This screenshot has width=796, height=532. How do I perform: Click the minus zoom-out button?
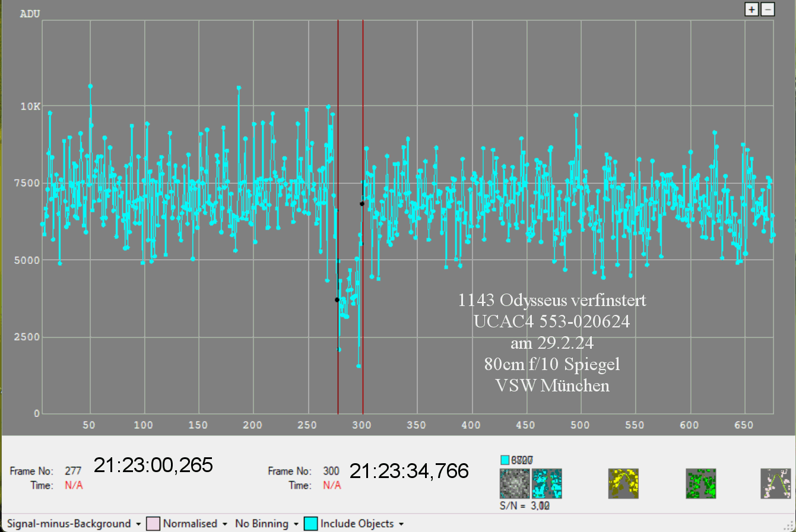[x=768, y=9]
